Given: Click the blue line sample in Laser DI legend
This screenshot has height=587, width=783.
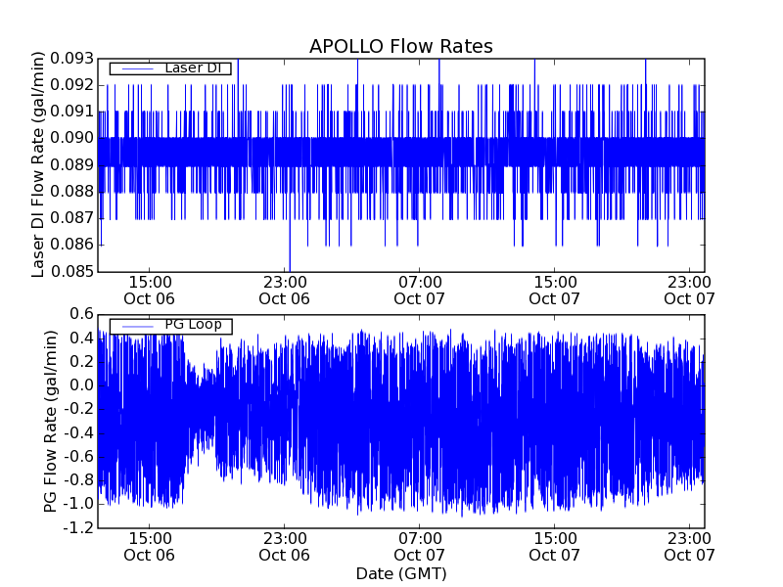Looking at the screenshot, I should pyautogui.click(x=133, y=68).
